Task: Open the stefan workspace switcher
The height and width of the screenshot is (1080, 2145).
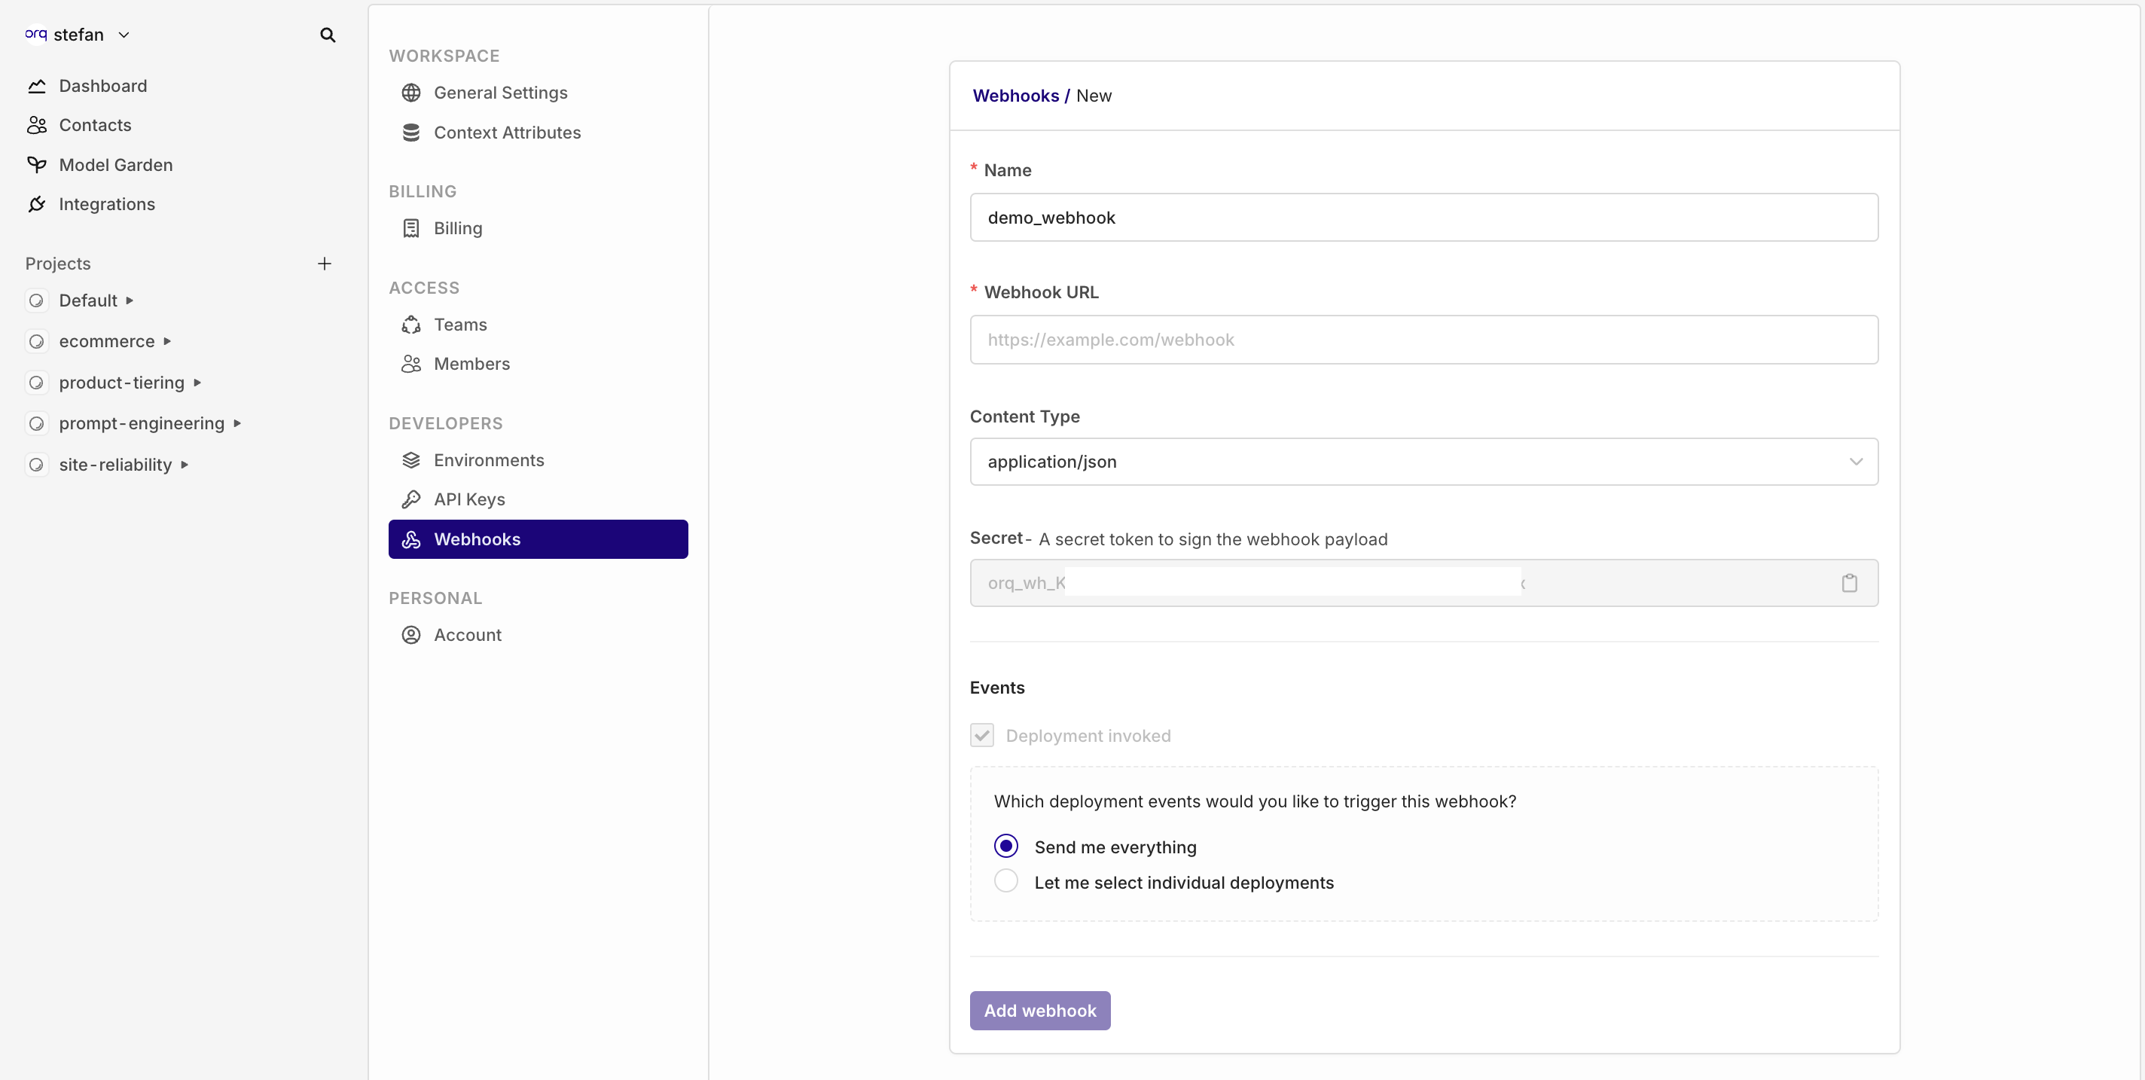Action: [78, 35]
